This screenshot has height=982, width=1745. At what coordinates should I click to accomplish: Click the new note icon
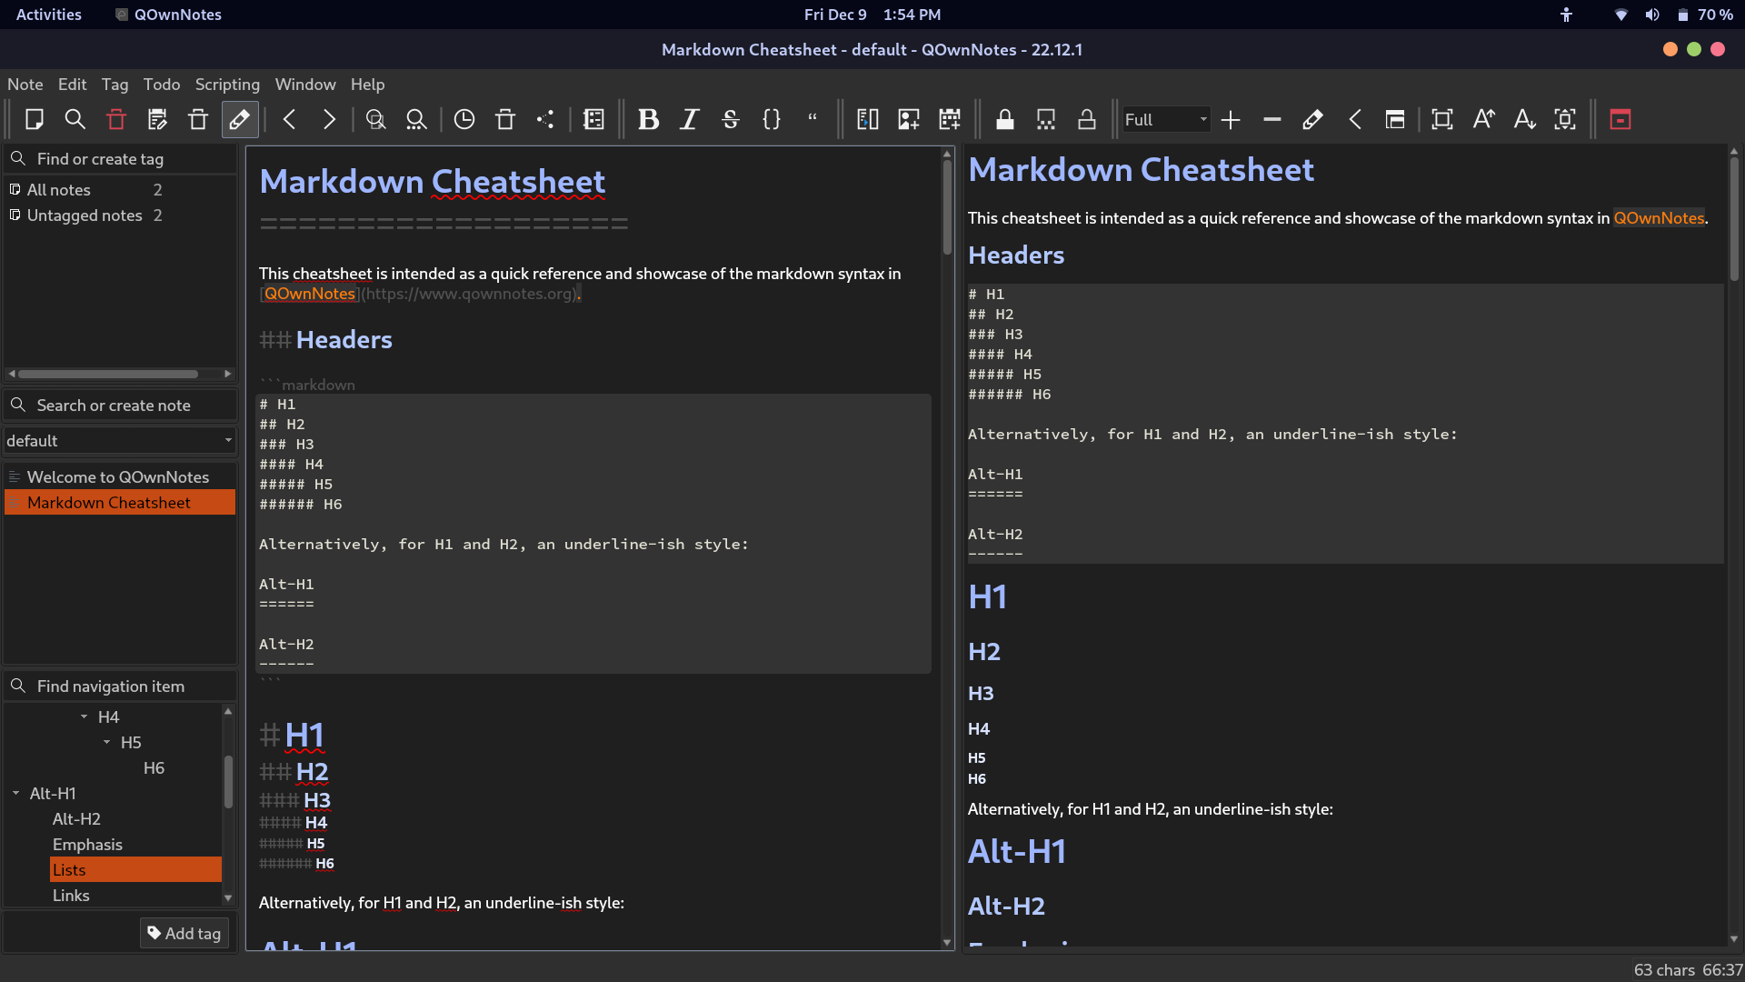click(35, 119)
